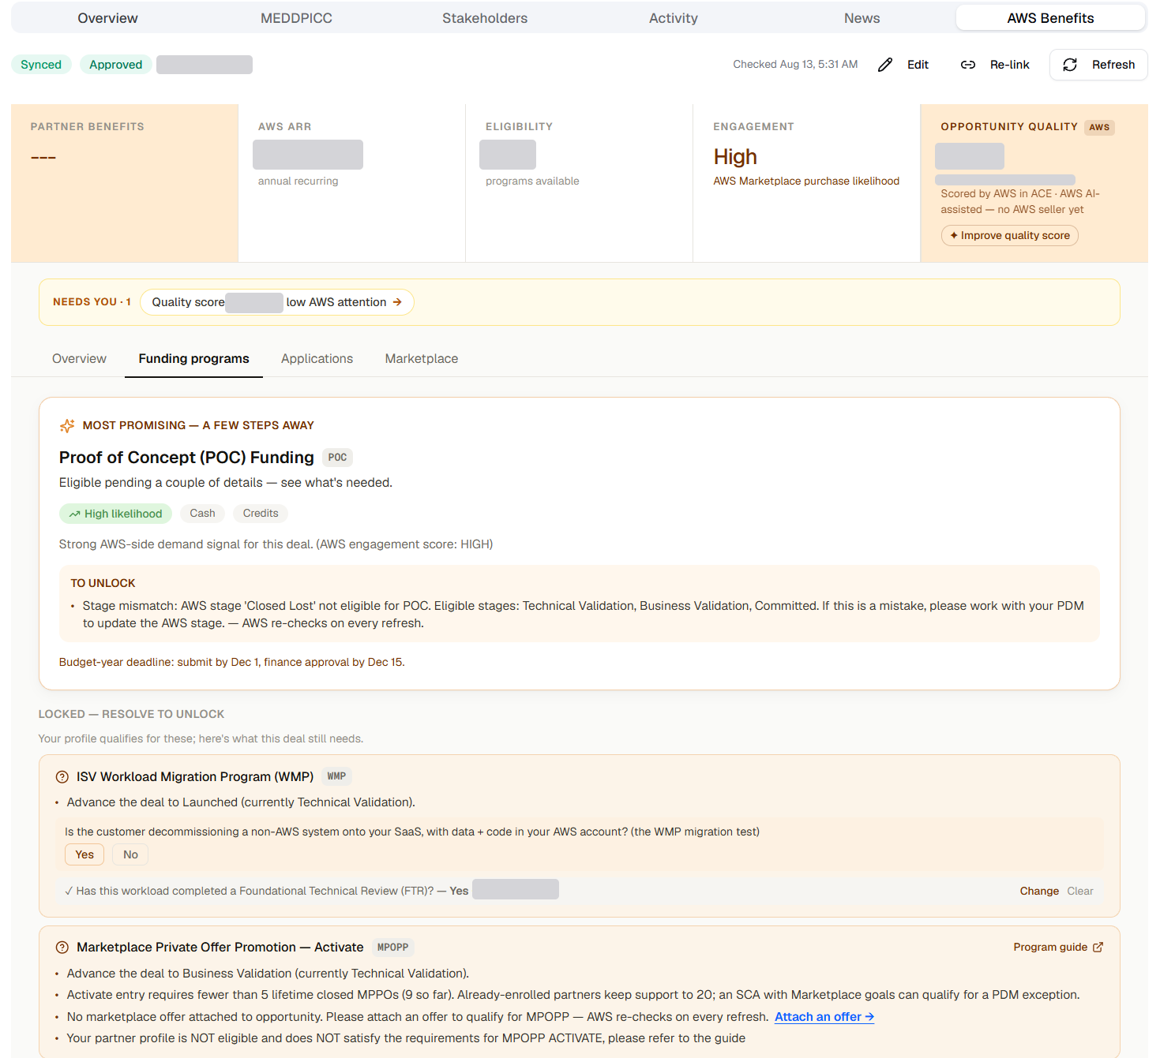
Task: Click the 'Checked Aug 13, 5:31 AM' timestamp
Action: click(x=795, y=65)
